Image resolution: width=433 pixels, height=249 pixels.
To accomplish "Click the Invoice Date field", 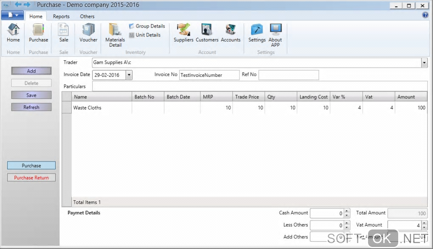I will (110, 75).
